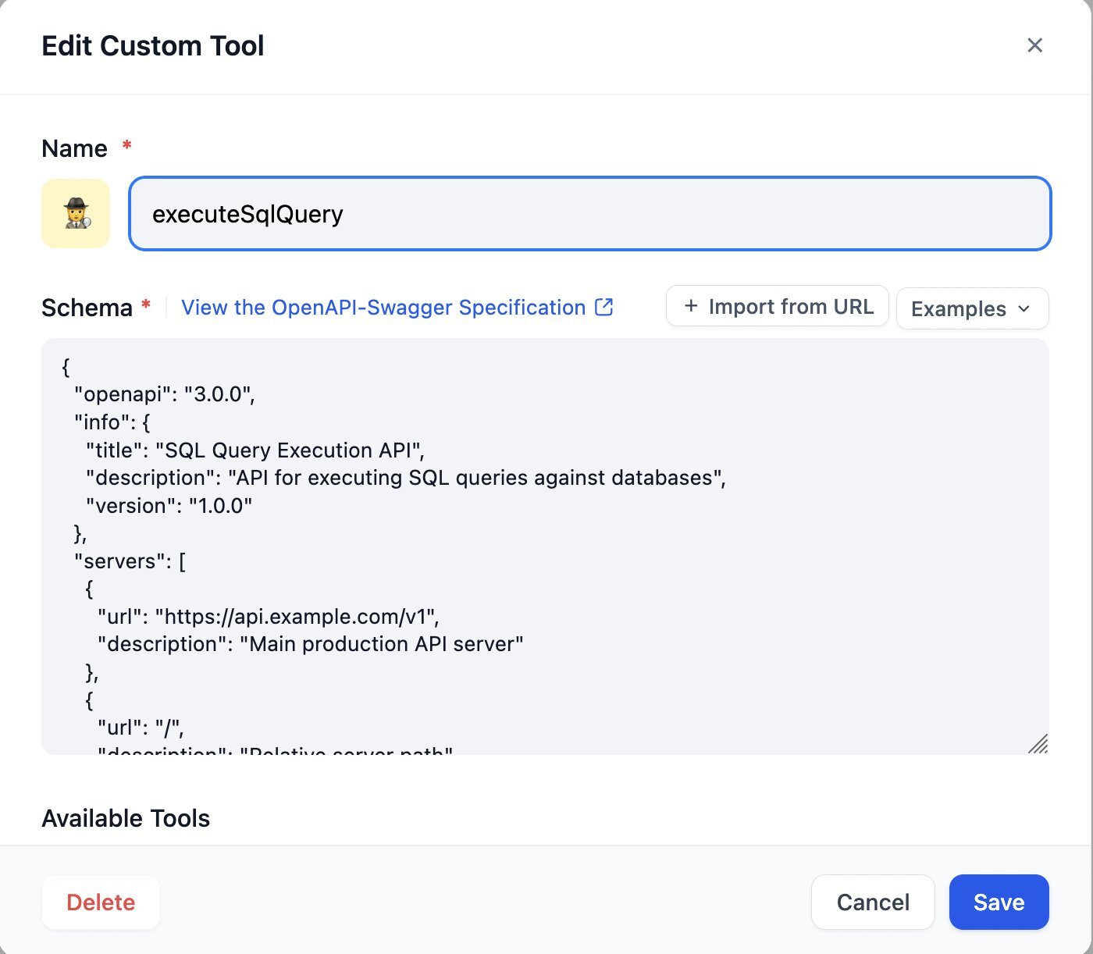Viewport: 1093px width, 954px height.
Task: Click the "servers" array opening line
Action: click(x=130, y=561)
